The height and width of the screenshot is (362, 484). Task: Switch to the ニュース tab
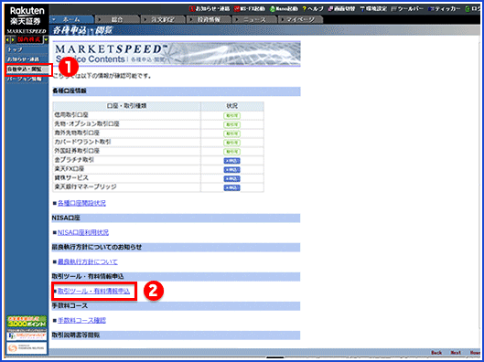point(254,19)
